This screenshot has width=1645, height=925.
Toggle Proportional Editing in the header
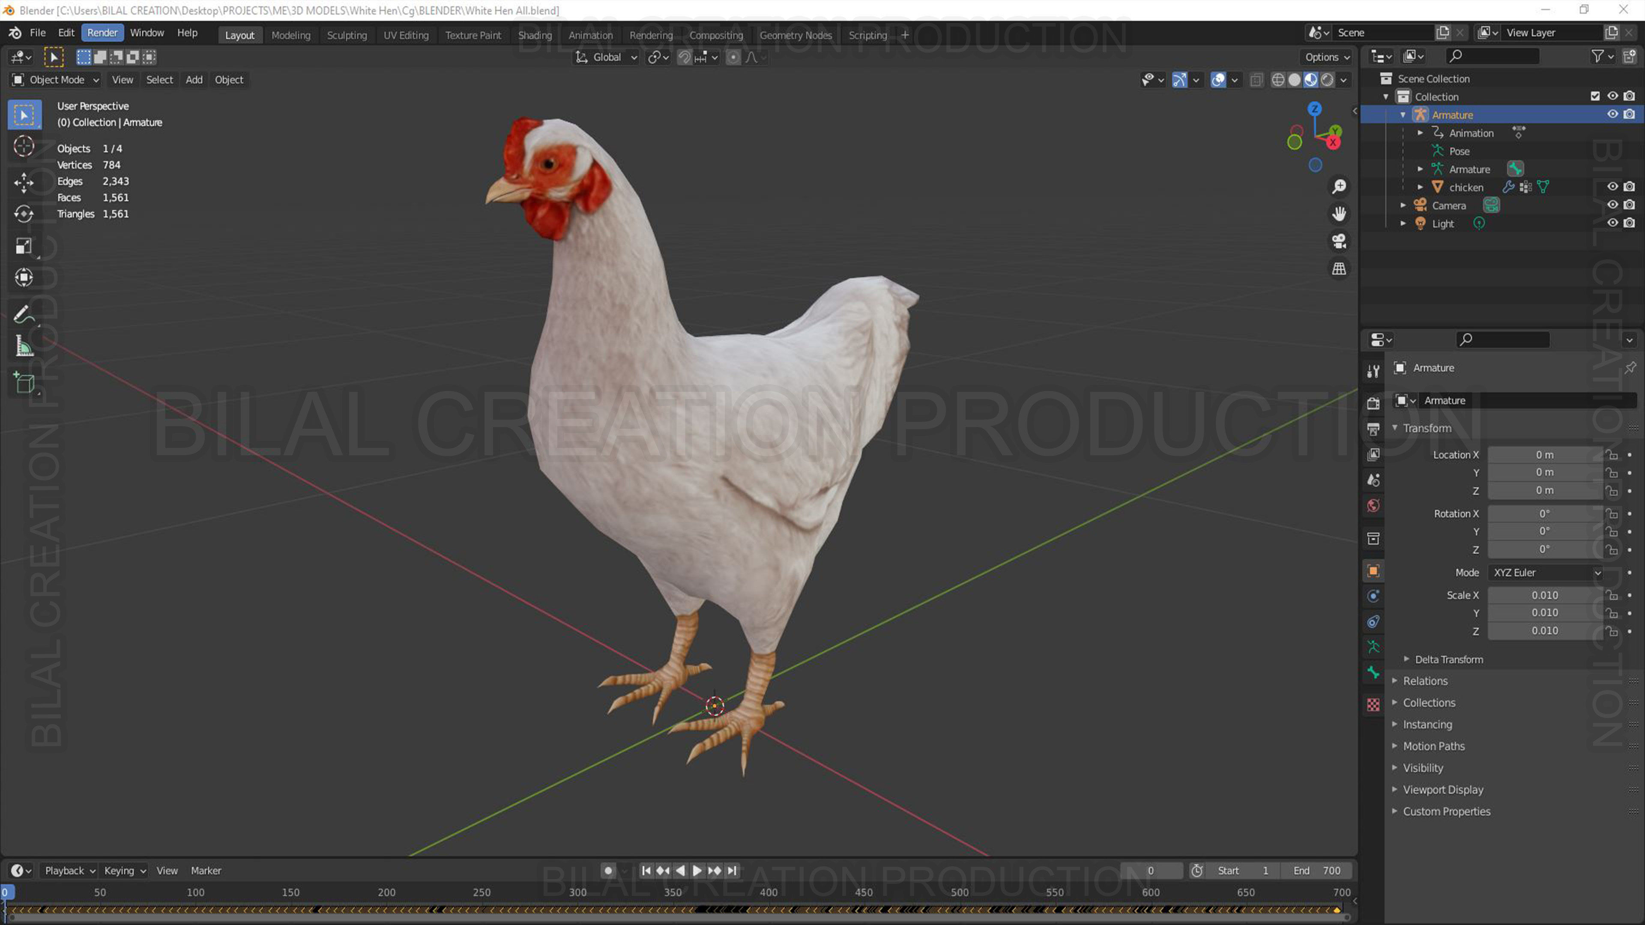tap(733, 57)
